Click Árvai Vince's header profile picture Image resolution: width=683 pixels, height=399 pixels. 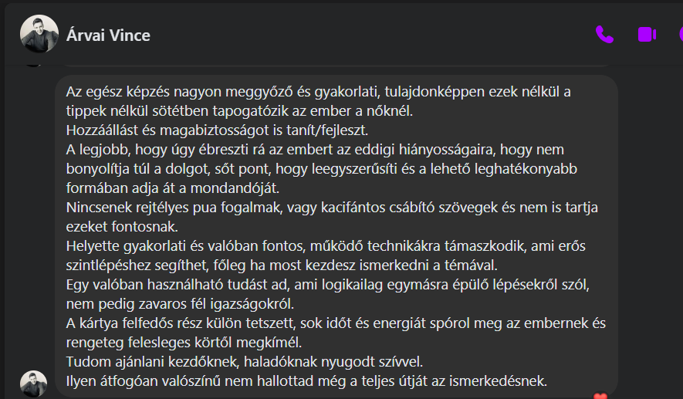pos(39,35)
